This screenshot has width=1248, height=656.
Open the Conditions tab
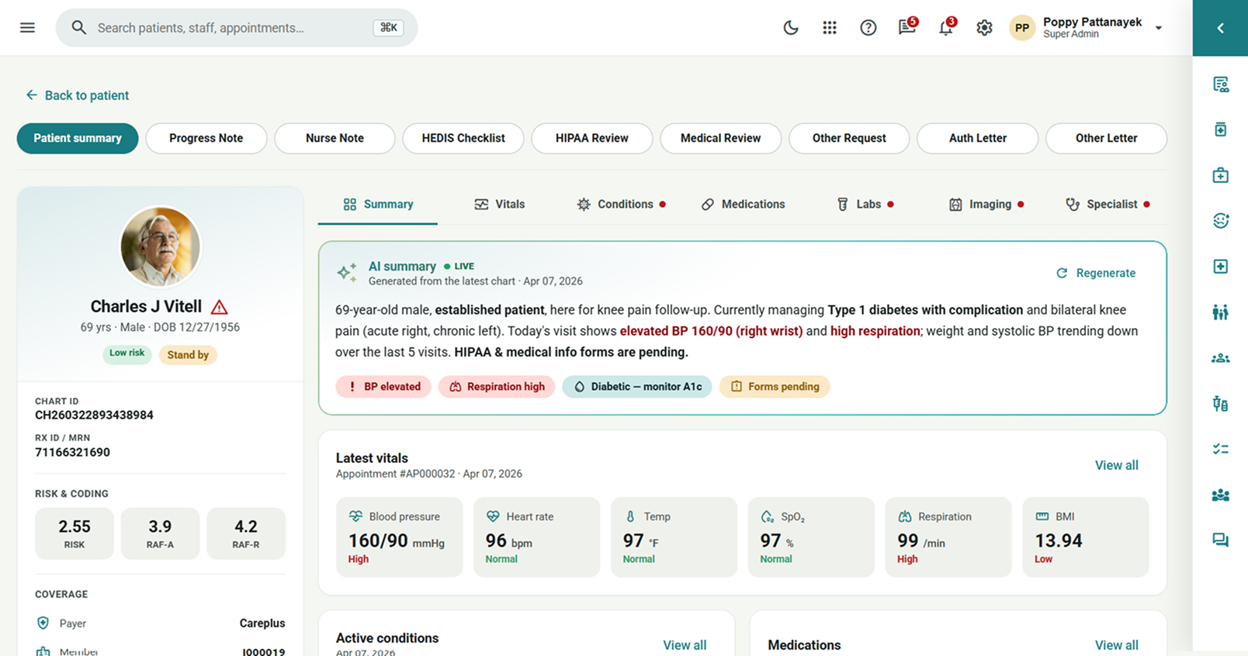tap(621, 204)
